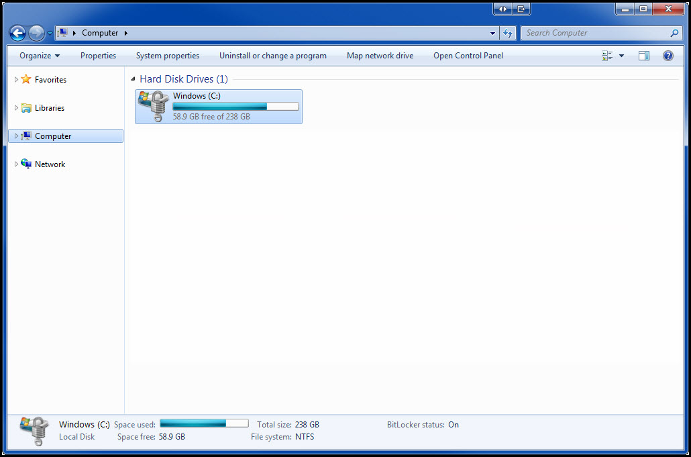Image resolution: width=691 pixels, height=457 pixels.
Task: Click the Back navigation arrow
Action: [x=17, y=32]
